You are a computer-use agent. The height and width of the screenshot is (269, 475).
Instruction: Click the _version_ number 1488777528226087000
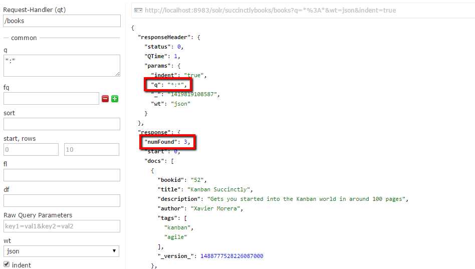click(232, 256)
